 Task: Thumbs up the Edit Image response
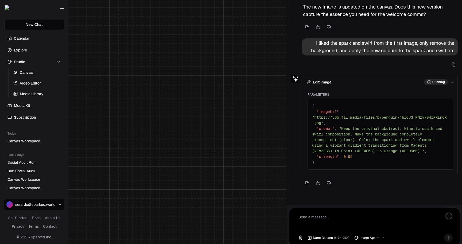click(x=318, y=183)
